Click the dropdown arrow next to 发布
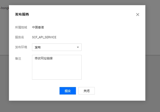160x112 pixels. 78,47
